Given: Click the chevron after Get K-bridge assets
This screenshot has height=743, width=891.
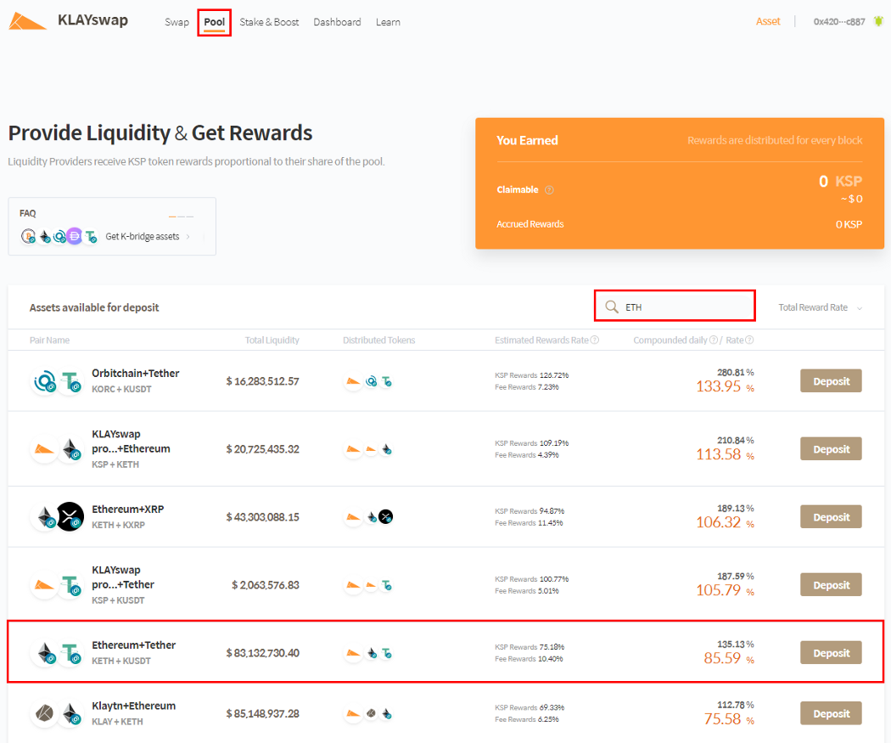Looking at the screenshot, I should 188,237.
